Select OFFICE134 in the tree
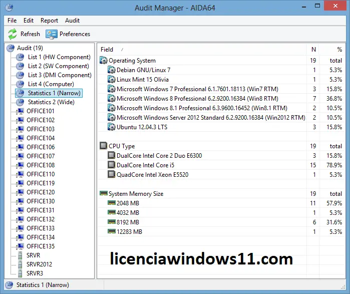Image resolution: width=350 pixels, height=294 pixels. [x=41, y=237]
